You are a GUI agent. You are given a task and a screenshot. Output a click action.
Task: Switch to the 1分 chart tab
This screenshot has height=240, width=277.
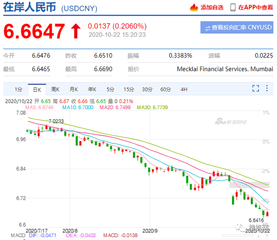pyautogui.click(x=18, y=90)
